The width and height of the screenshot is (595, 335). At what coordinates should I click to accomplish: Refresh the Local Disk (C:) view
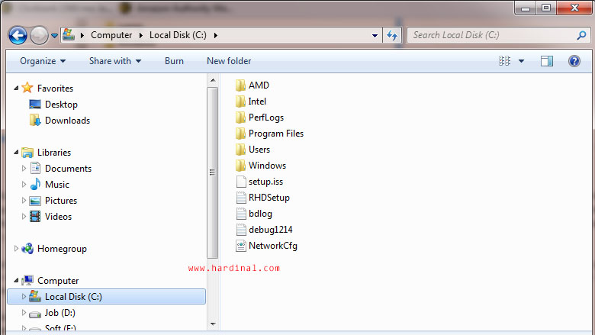(x=392, y=35)
